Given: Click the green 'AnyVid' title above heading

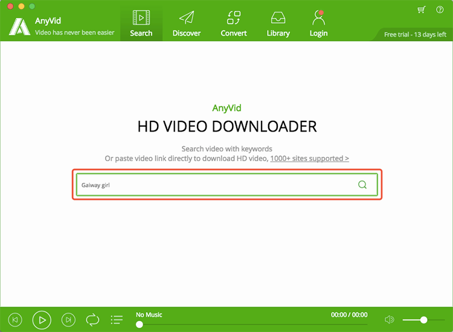Looking at the screenshot, I should pos(226,108).
